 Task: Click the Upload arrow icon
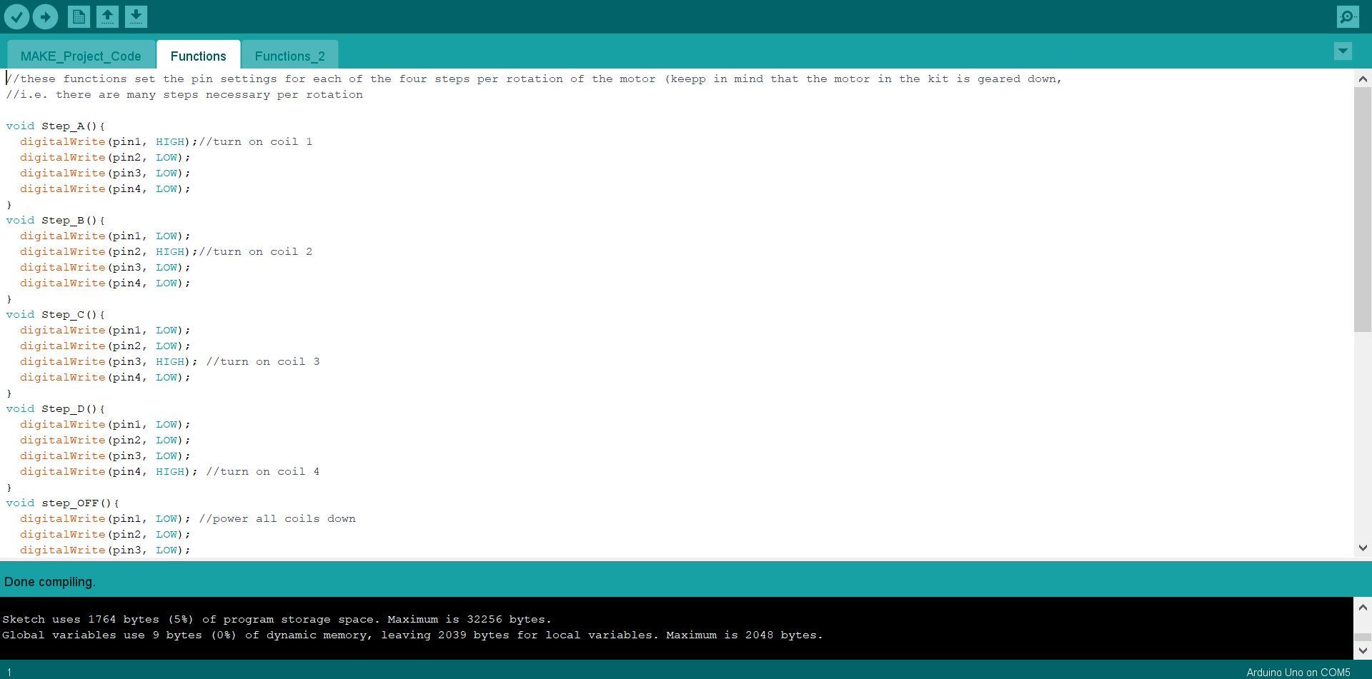point(46,16)
